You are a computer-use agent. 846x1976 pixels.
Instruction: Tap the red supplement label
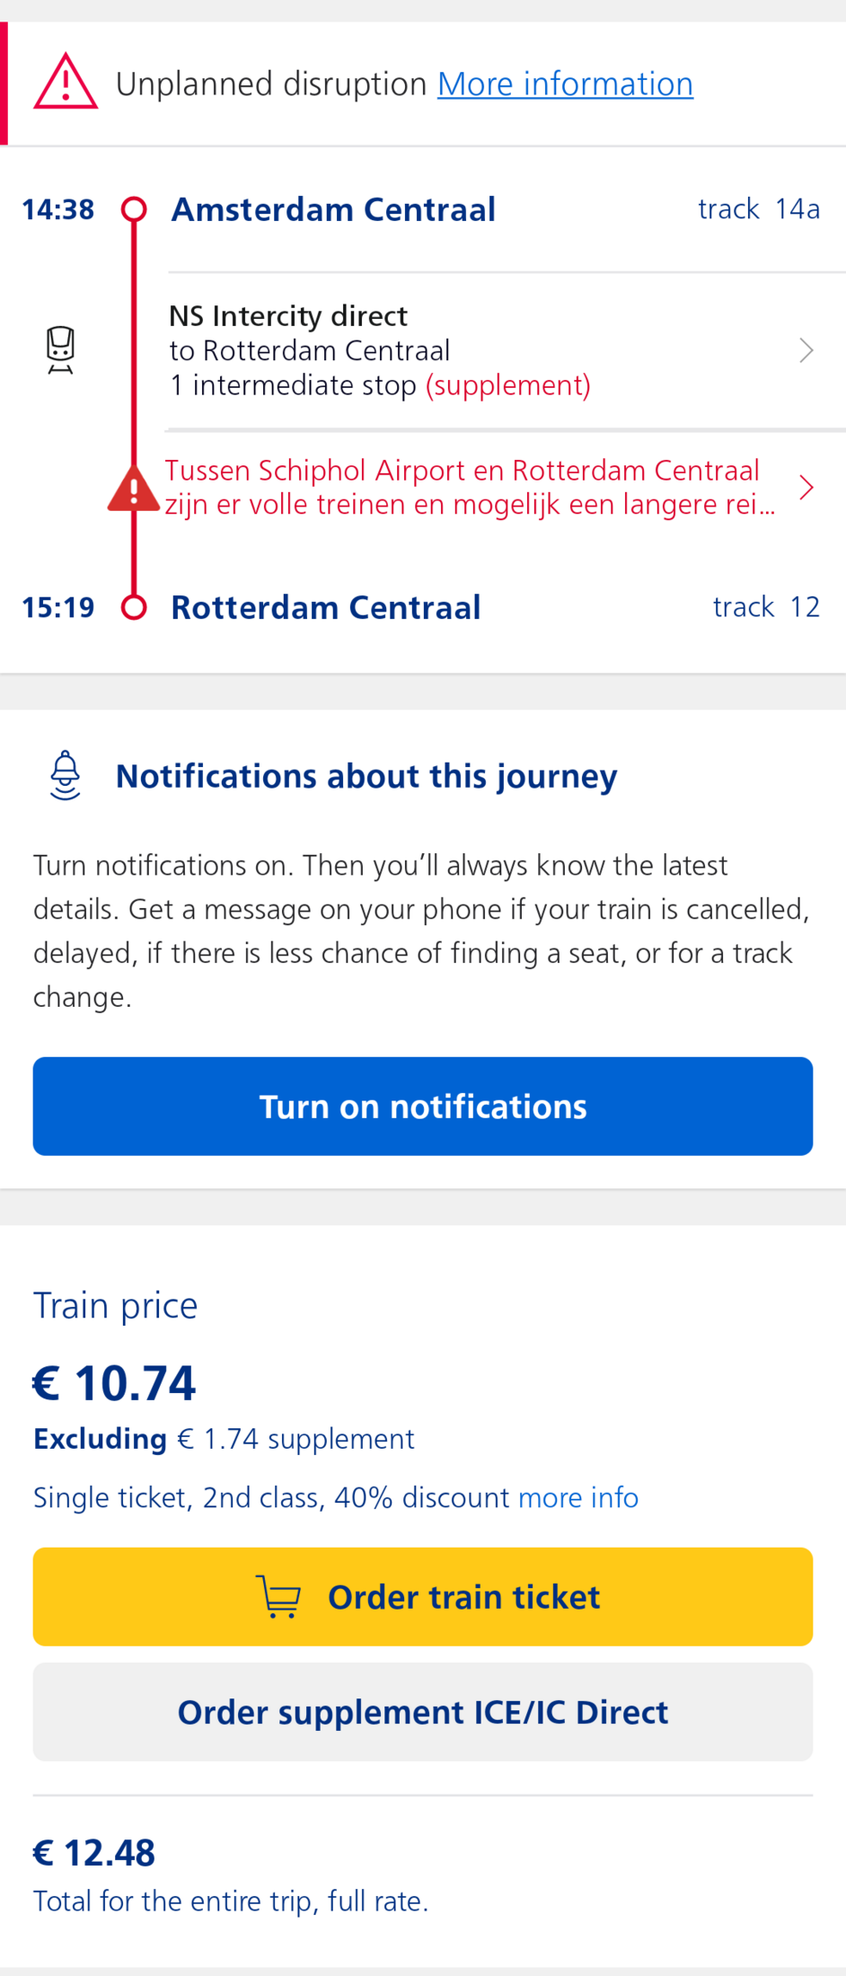(507, 385)
